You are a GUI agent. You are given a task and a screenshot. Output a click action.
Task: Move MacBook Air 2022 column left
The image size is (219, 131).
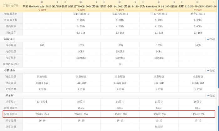(x=26, y=2)
